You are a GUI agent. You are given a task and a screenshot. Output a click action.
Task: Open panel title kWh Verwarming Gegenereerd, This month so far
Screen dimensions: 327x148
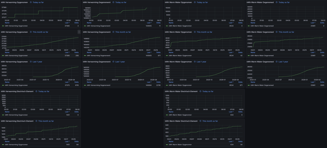(96, 32)
